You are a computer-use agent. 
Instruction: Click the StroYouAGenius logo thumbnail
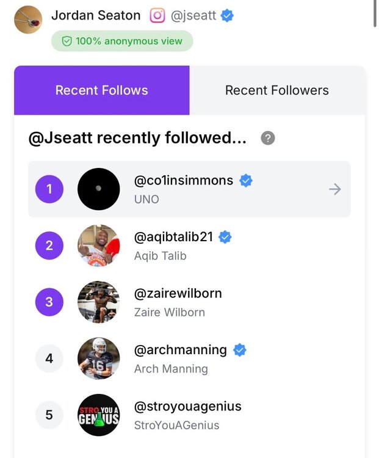click(x=98, y=415)
